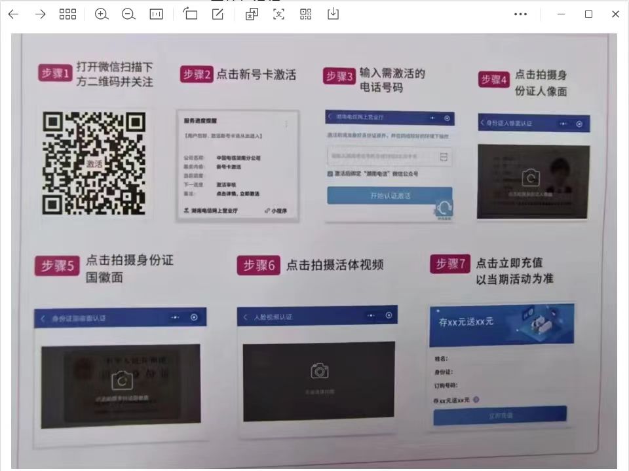Open the thumbnail grid gallery view
629x471 pixels.
(x=67, y=14)
